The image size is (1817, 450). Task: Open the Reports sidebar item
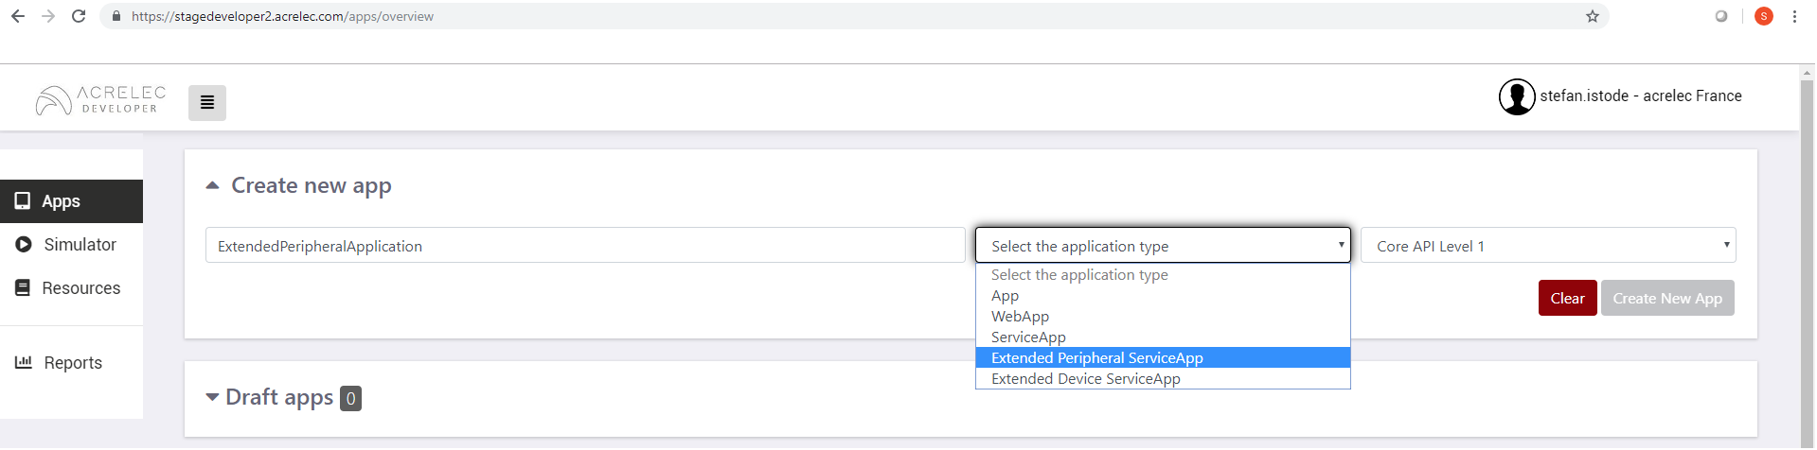71,363
